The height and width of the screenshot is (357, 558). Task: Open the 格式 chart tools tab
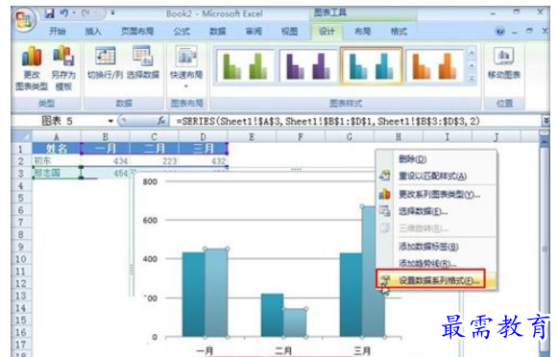tap(399, 32)
